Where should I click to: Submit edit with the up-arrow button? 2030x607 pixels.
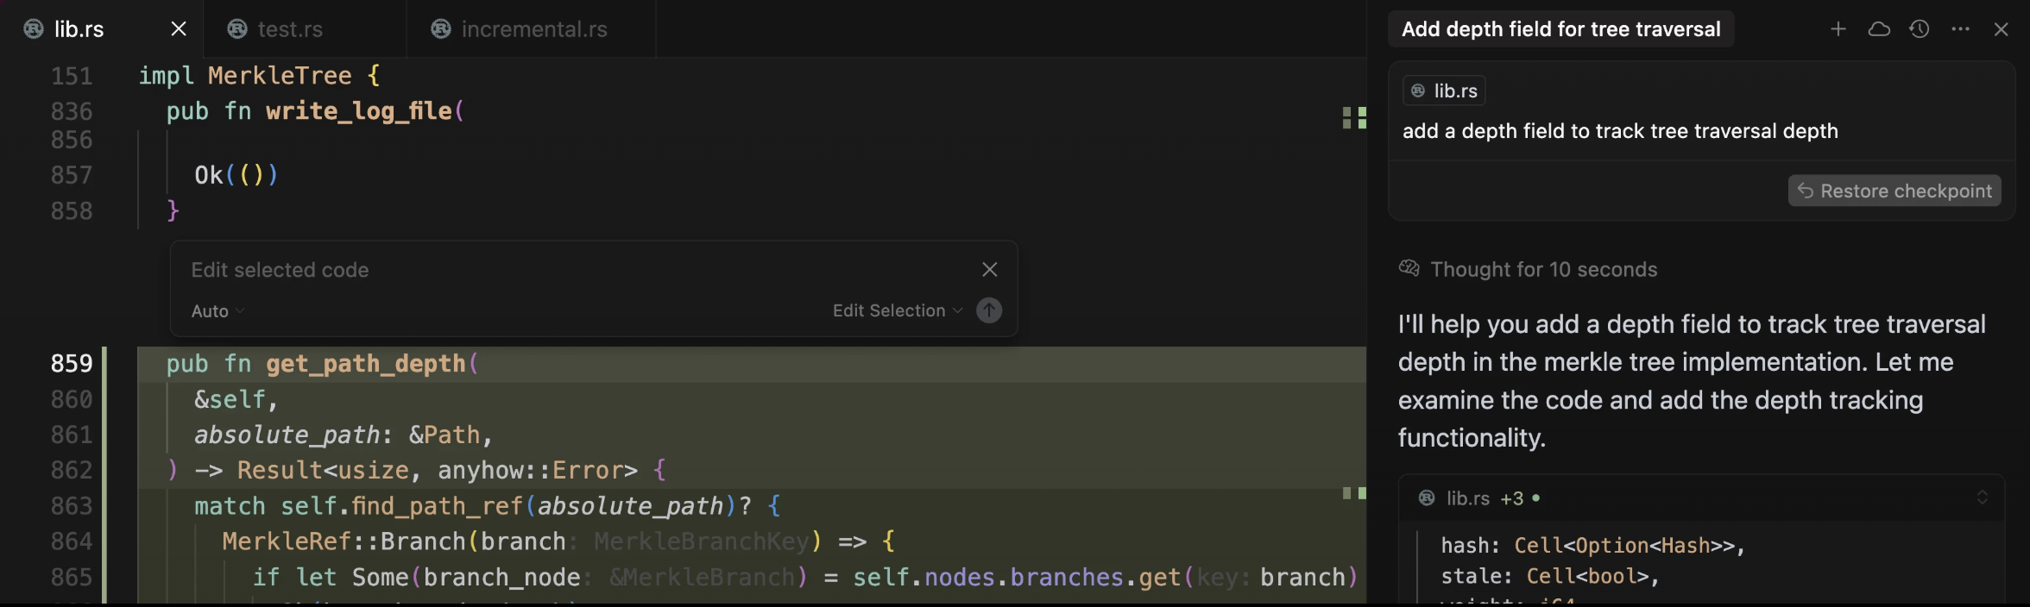tap(989, 310)
